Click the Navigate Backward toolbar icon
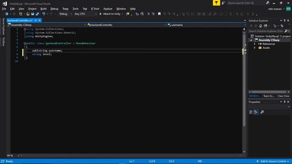Screen dimensions: 292x164 (x=7, y=14)
